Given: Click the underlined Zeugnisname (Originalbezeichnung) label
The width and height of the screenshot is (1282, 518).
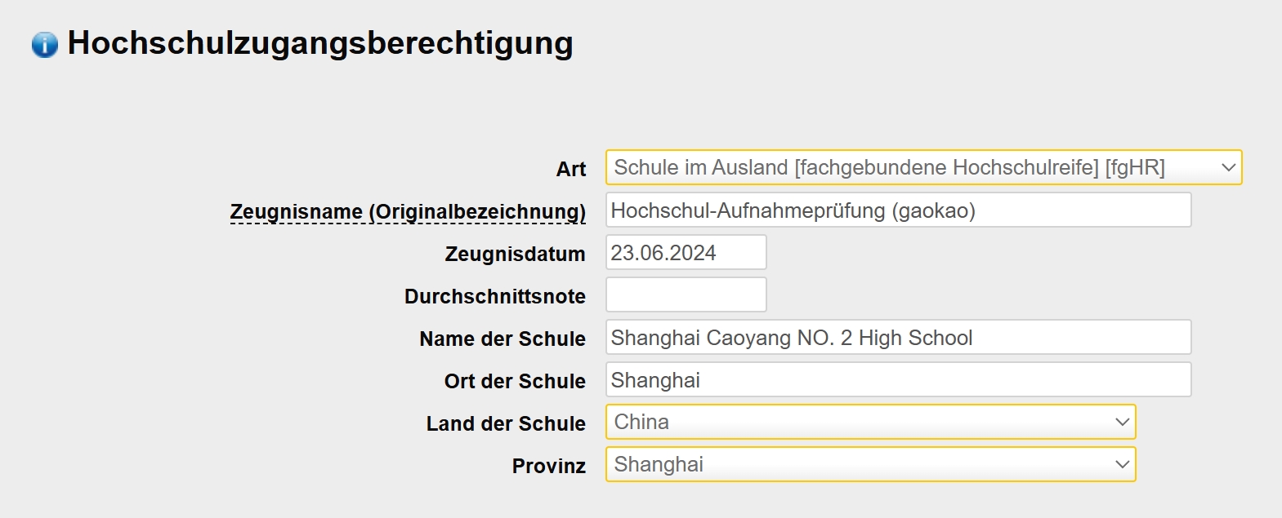Looking at the screenshot, I should tap(408, 212).
